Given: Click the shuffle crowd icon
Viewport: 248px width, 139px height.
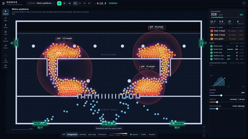Looking at the screenshot, I should tap(69, 3).
